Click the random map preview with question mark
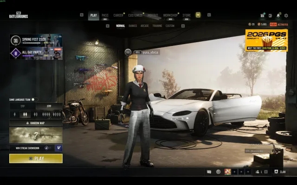This screenshot has width=297, height=185. pyautogui.click(x=36, y=135)
